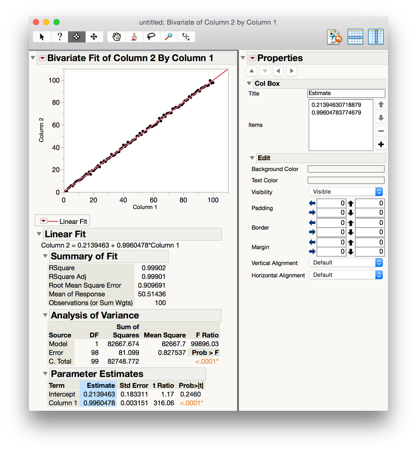417x452 pixels.
Task: Click the Title field containing Estimate
Action: tap(346, 93)
